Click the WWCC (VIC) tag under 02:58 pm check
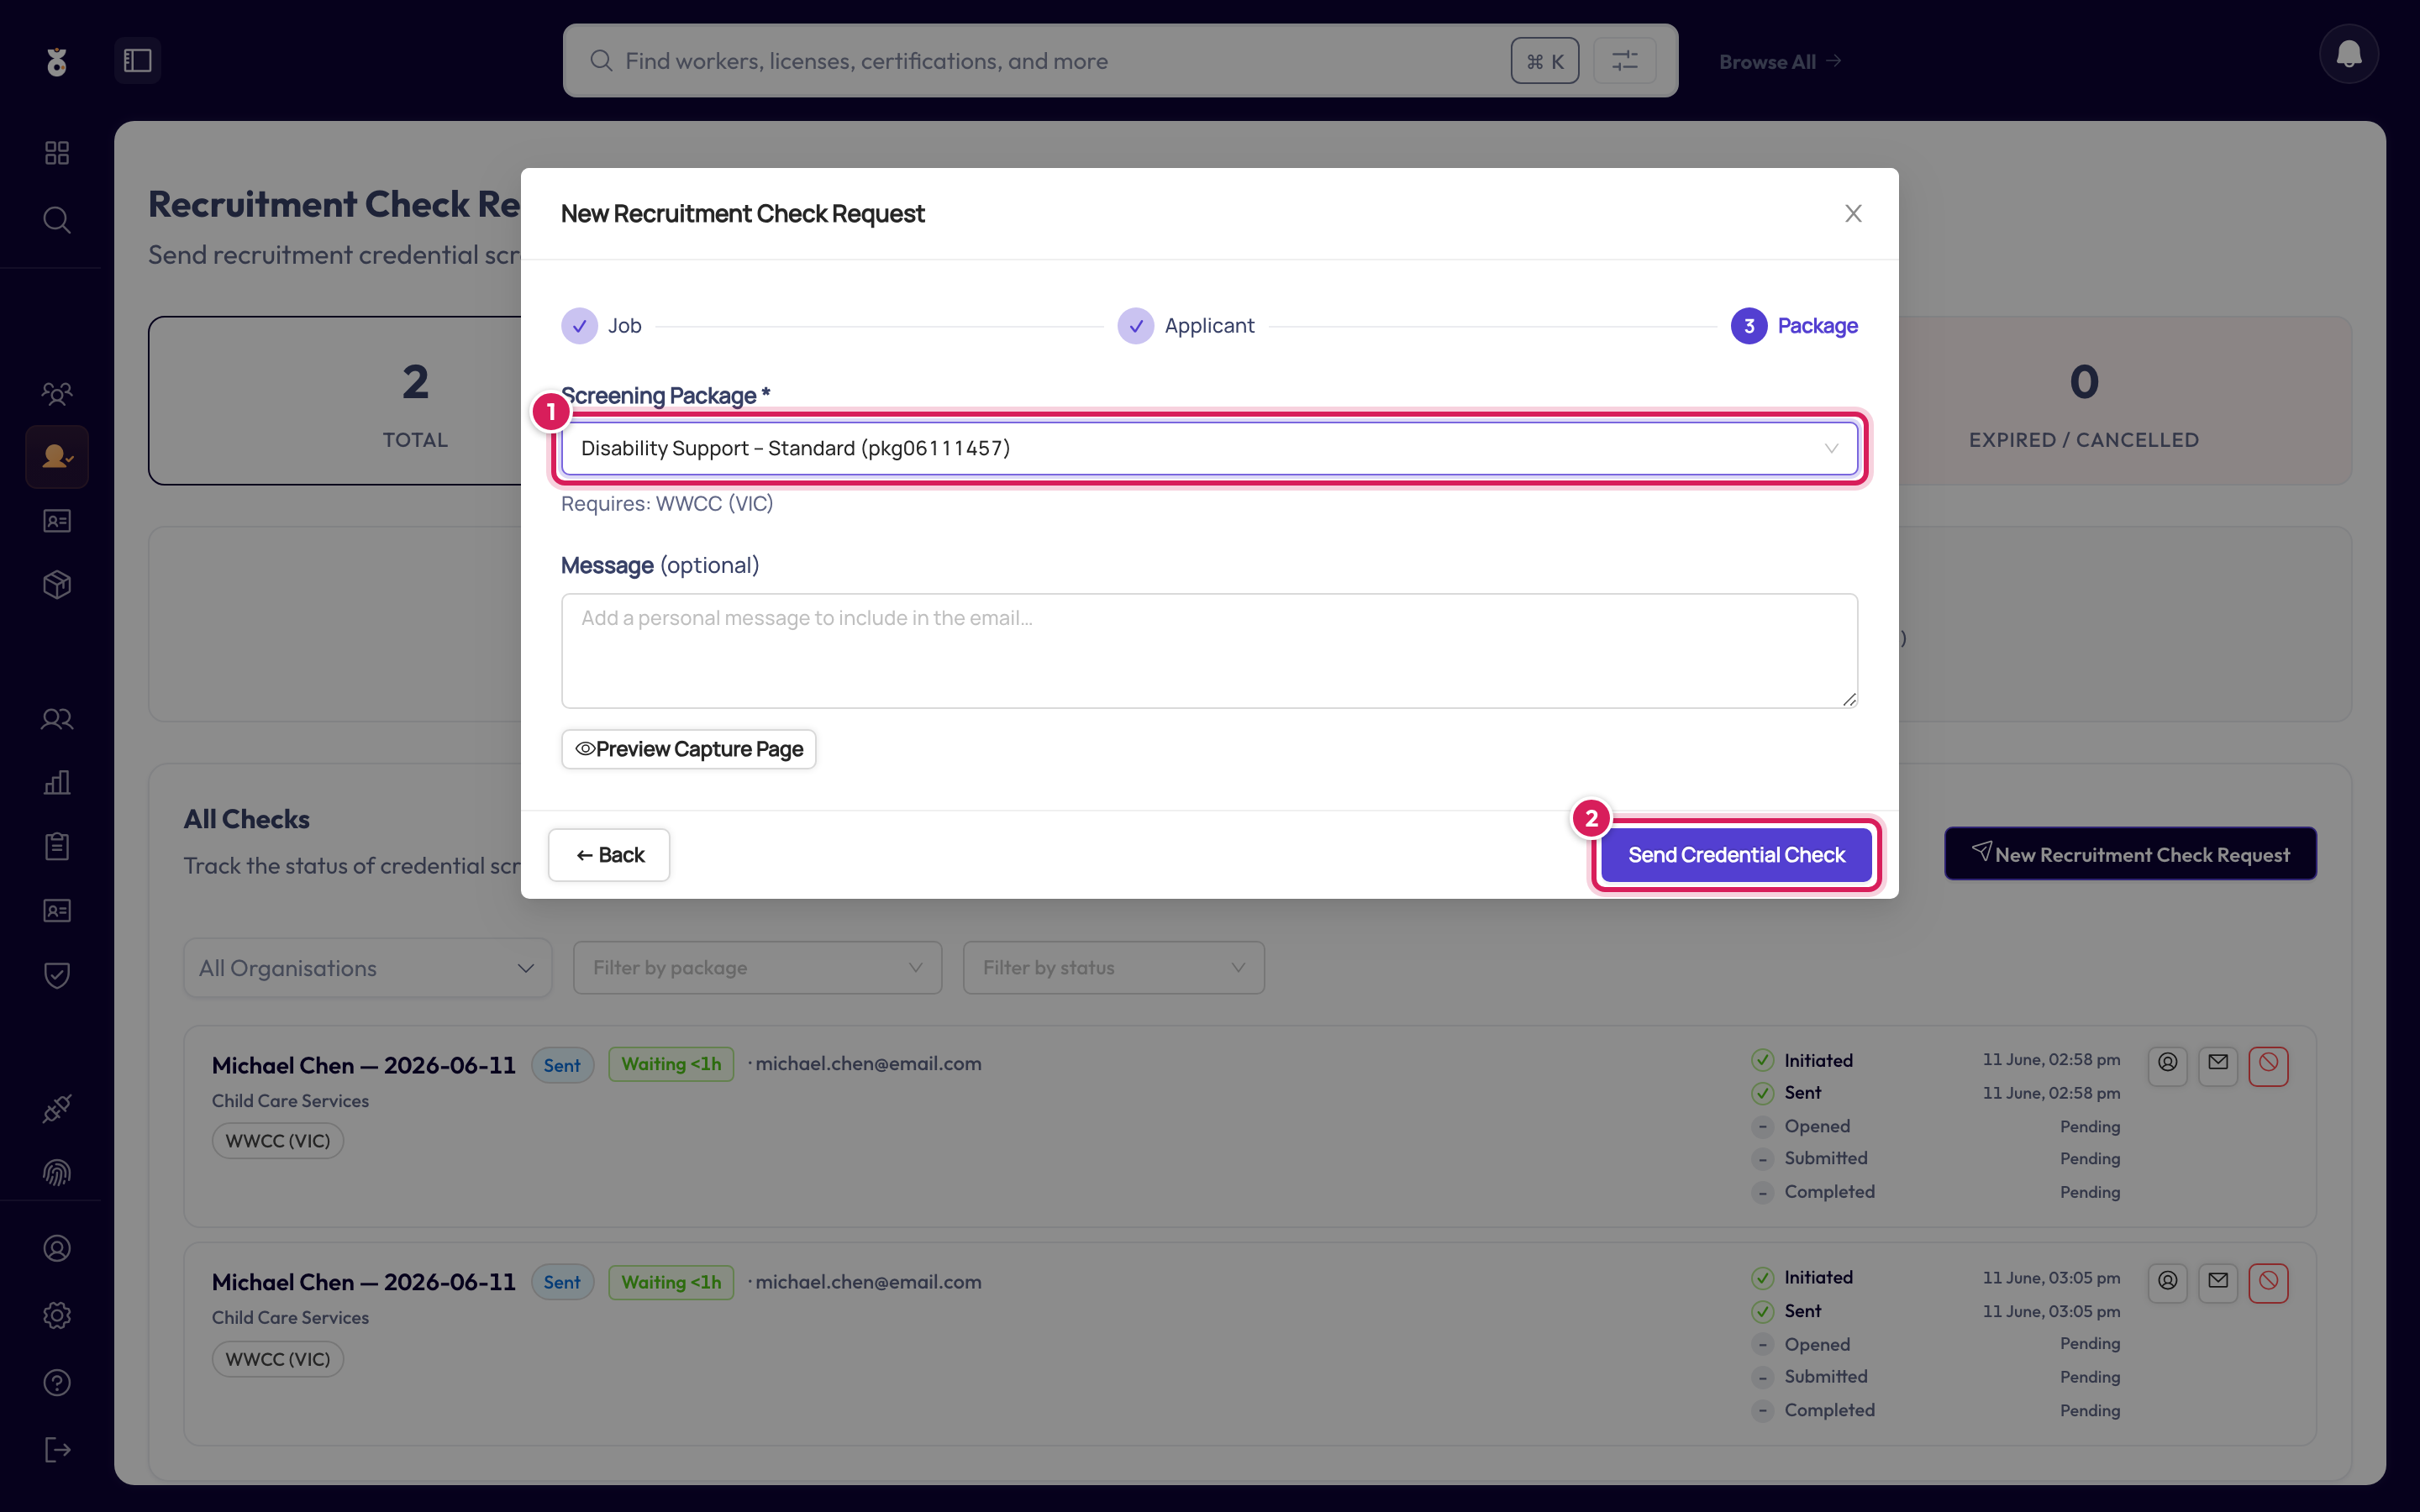Image resolution: width=2420 pixels, height=1512 pixels. tap(278, 1141)
